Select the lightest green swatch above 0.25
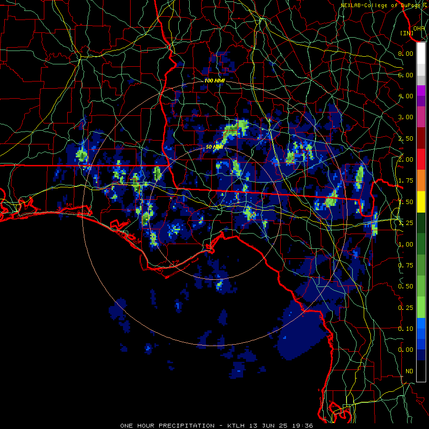The height and width of the screenshot is (429, 429). point(421,307)
